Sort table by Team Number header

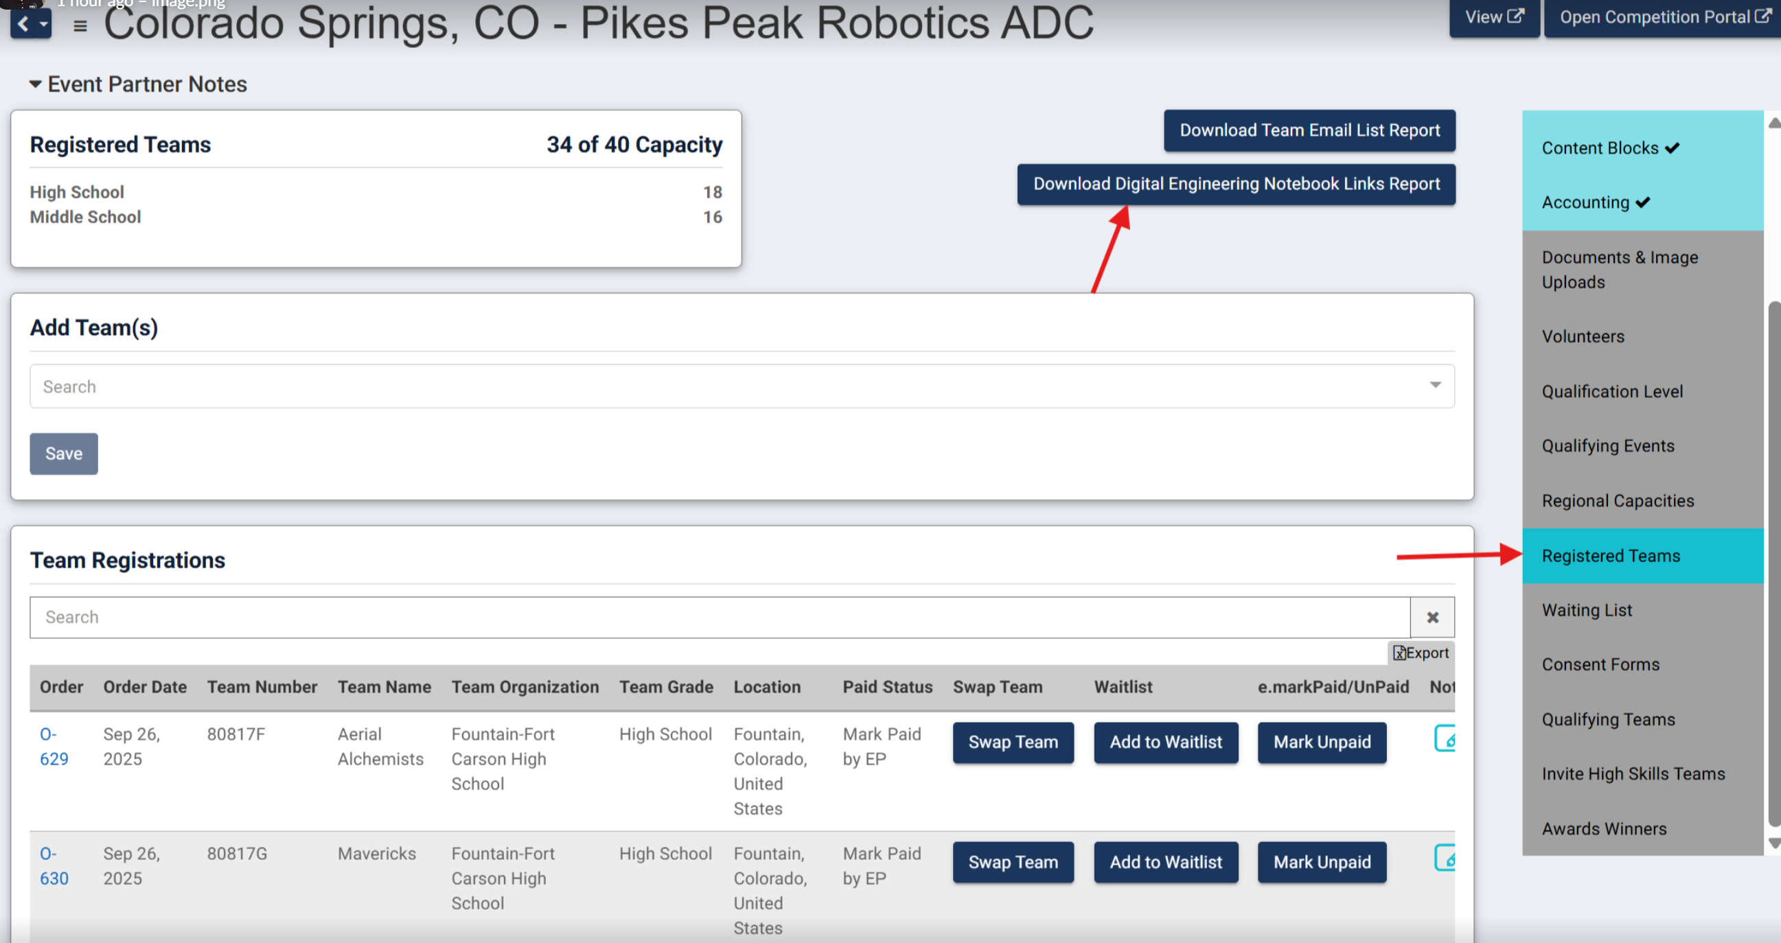click(x=262, y=687)
